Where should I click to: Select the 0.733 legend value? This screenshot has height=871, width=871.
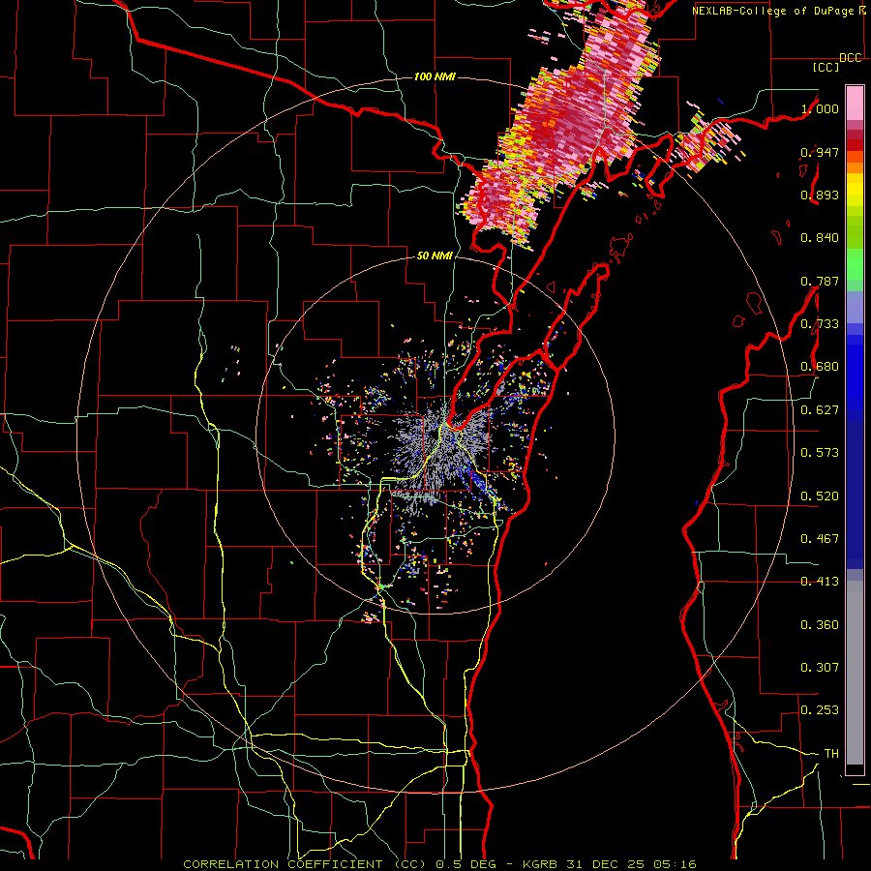point(820,324)
